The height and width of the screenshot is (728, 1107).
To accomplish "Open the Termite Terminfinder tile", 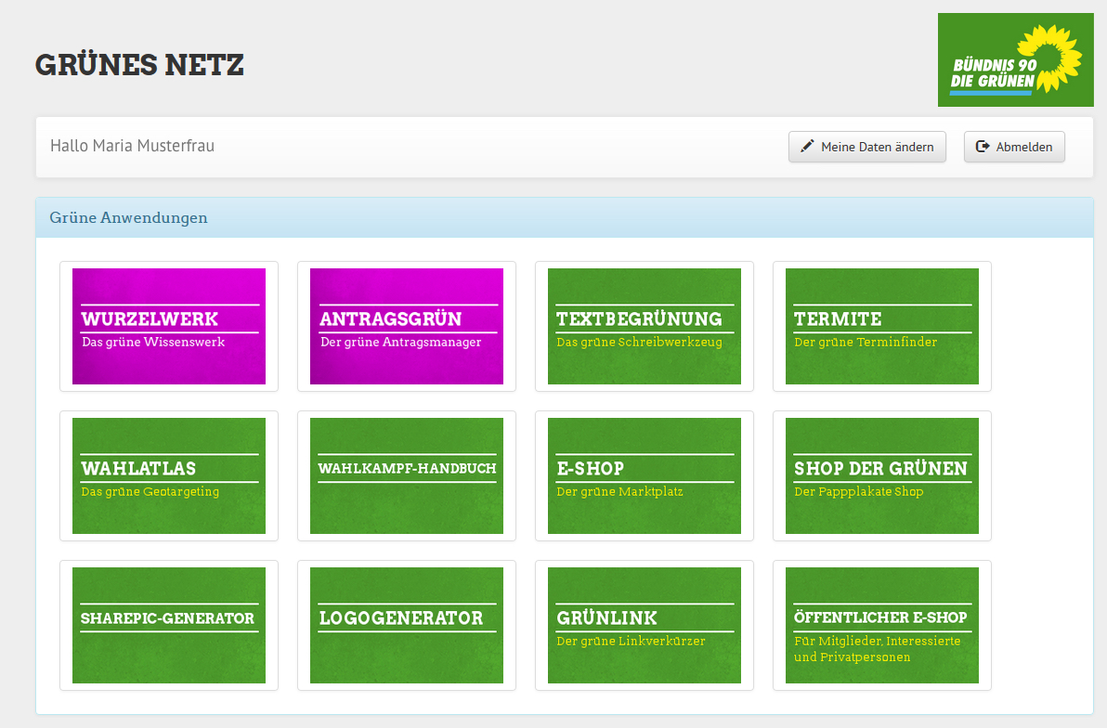I will 881,326.
